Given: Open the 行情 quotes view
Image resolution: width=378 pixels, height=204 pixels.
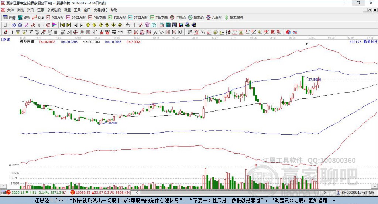Looking at the screenshot, I should click(9, 18).
